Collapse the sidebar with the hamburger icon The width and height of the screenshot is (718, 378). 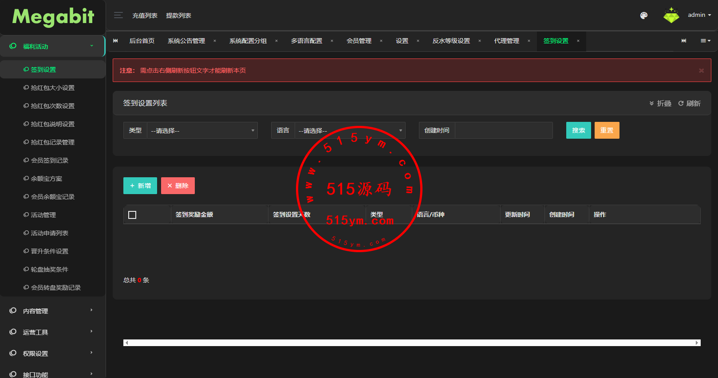click(x=118, y=16)
